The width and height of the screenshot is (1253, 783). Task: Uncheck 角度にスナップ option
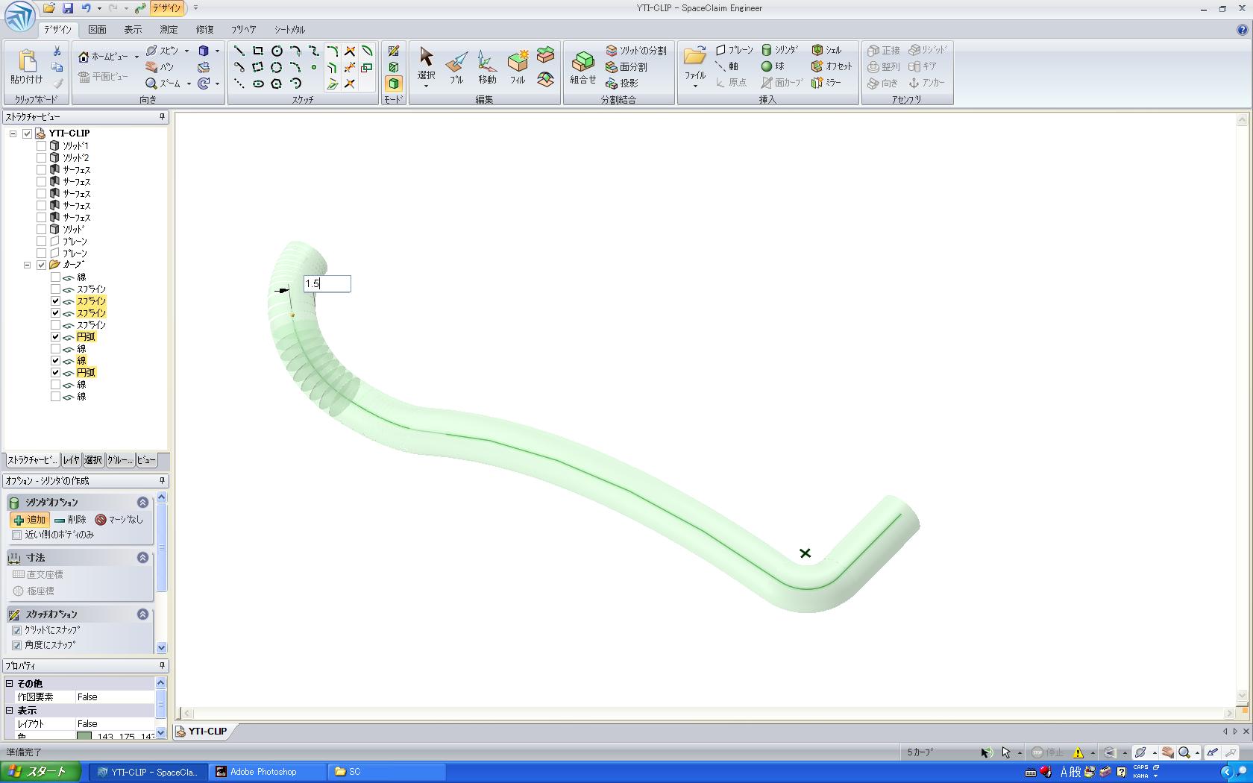(x=17, y=645)
